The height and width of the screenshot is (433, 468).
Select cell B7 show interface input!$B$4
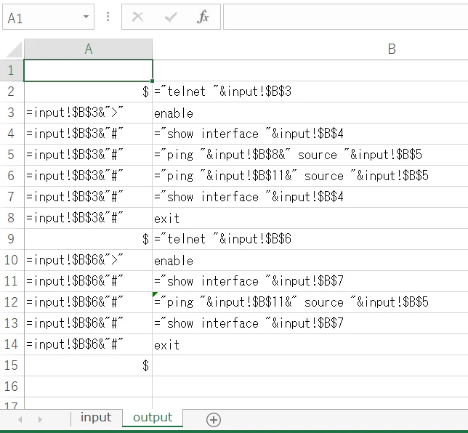tap(310, 197)
